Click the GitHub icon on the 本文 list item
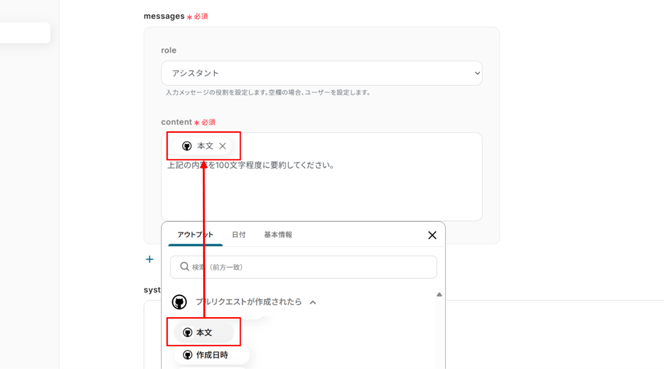Viewport: 664px width, 369px height. (x=188, y=333)
